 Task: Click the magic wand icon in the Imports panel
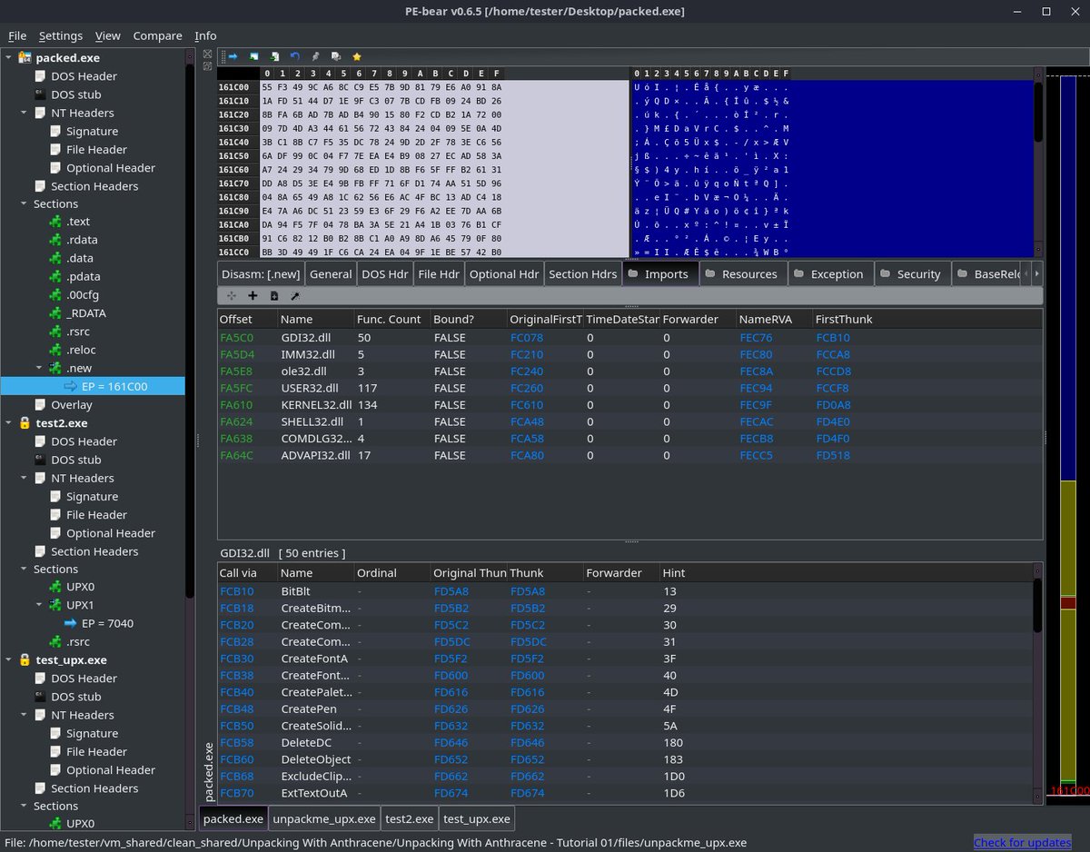[295, 295]
